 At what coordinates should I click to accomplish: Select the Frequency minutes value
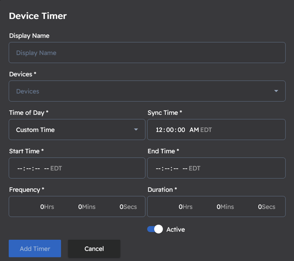79,206
